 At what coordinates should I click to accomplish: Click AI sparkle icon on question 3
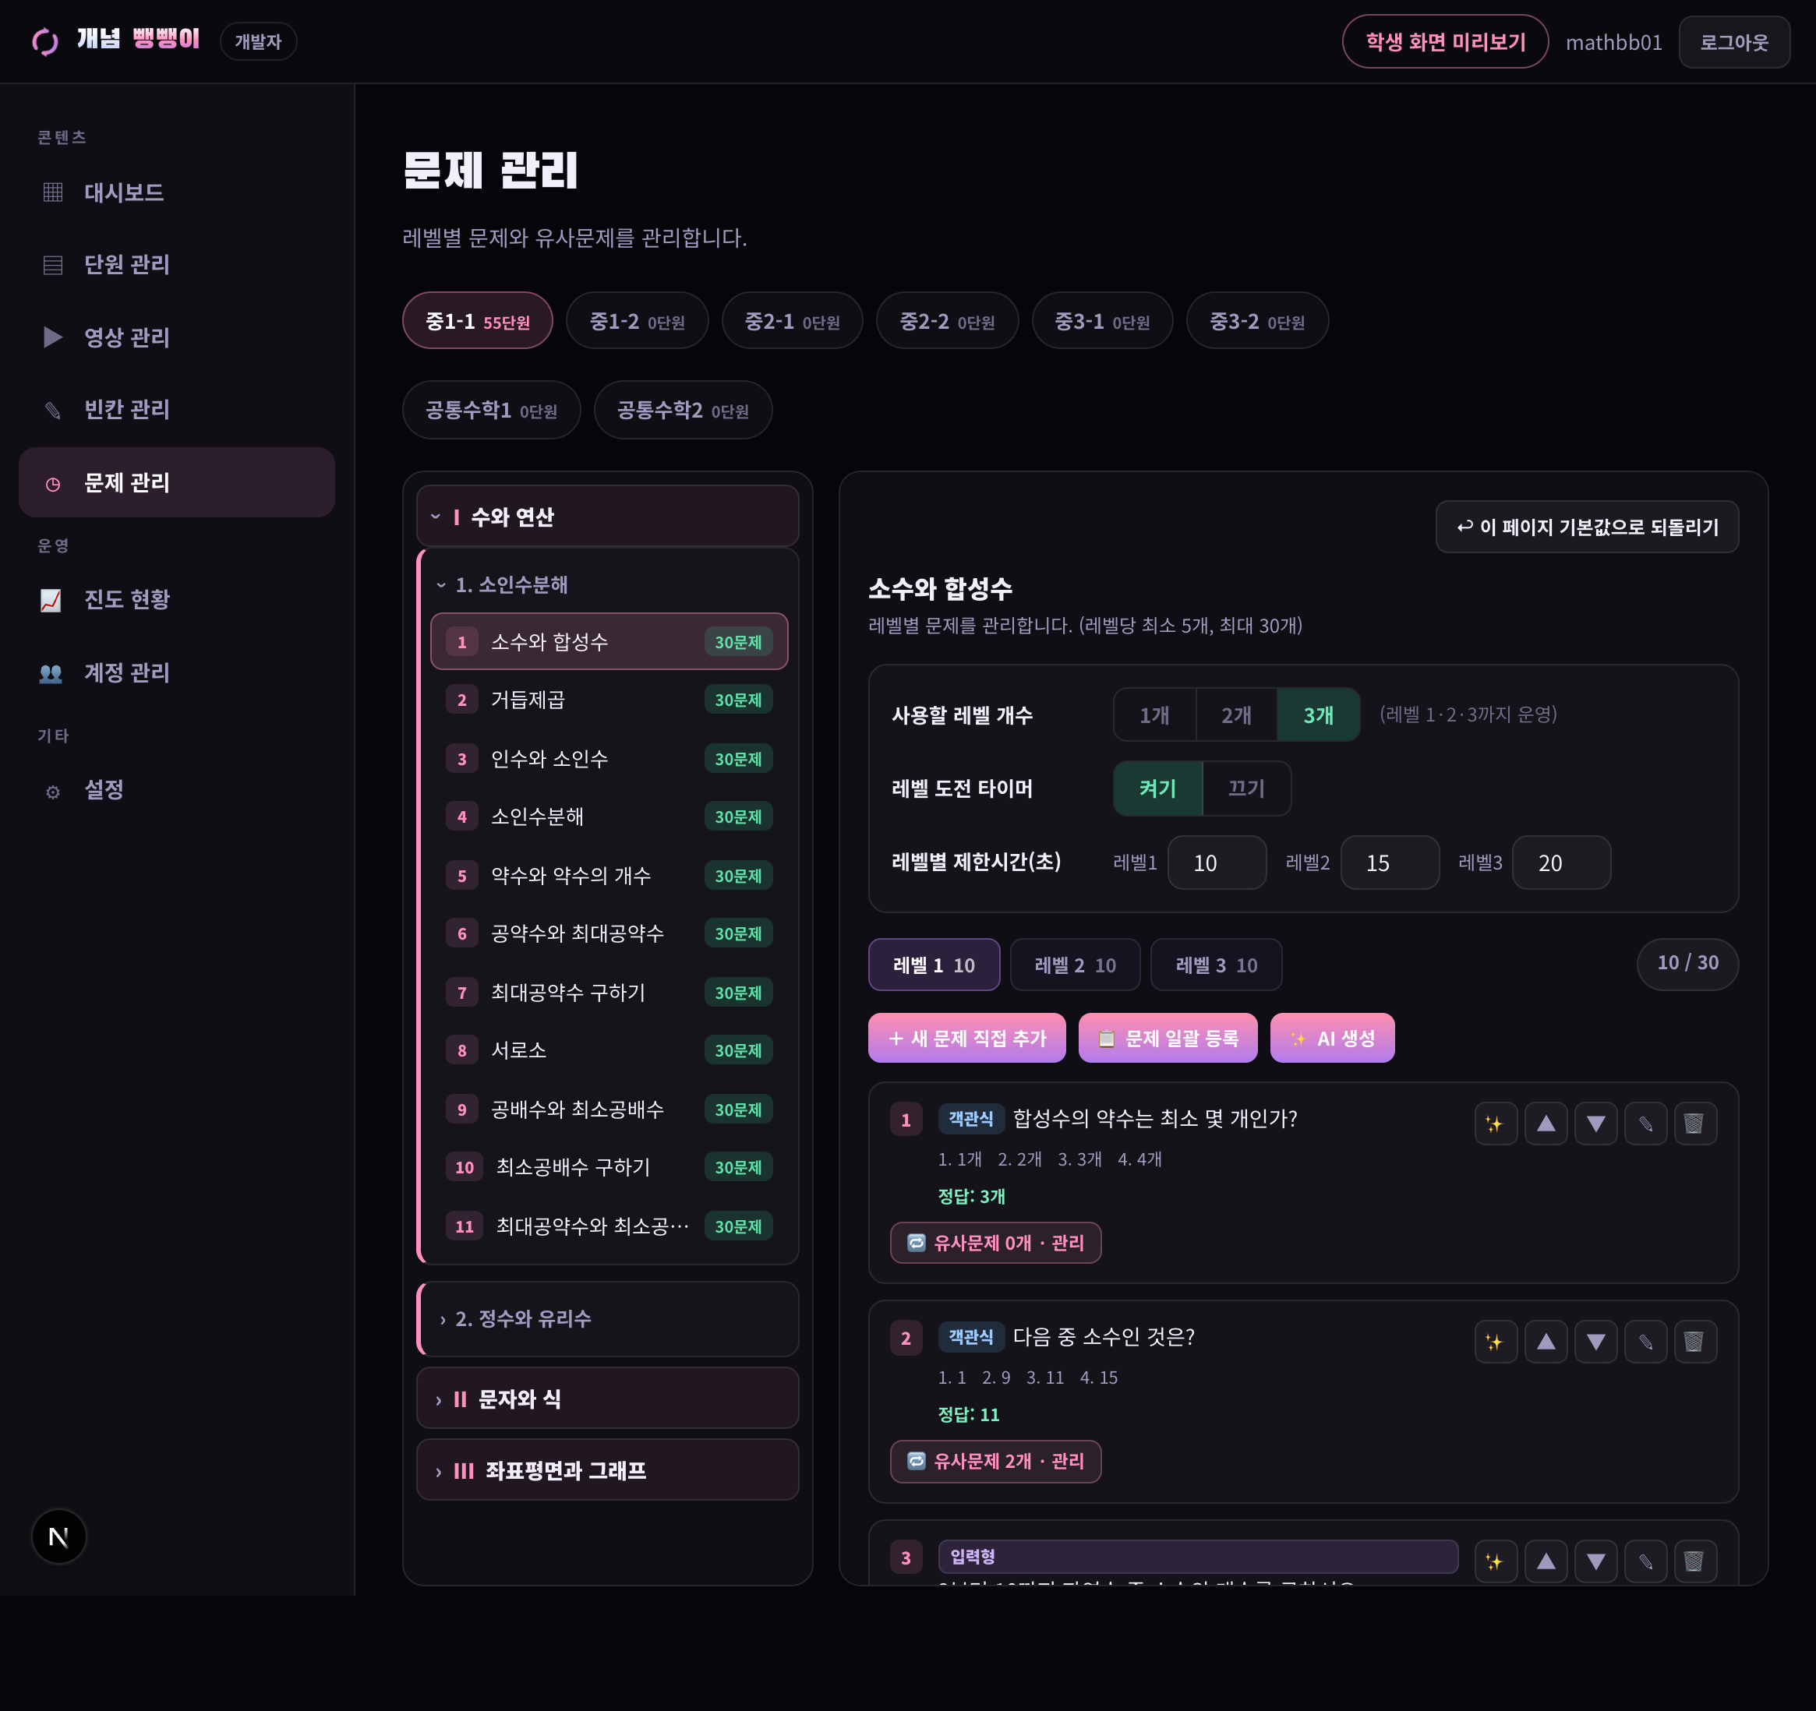tap(1496, 1561)
